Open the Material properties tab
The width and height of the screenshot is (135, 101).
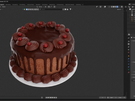129,72
